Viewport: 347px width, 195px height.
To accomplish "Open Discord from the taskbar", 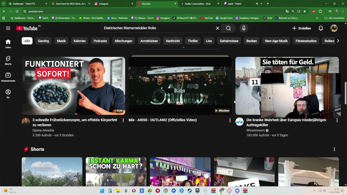I will click(x=237, y=191).
